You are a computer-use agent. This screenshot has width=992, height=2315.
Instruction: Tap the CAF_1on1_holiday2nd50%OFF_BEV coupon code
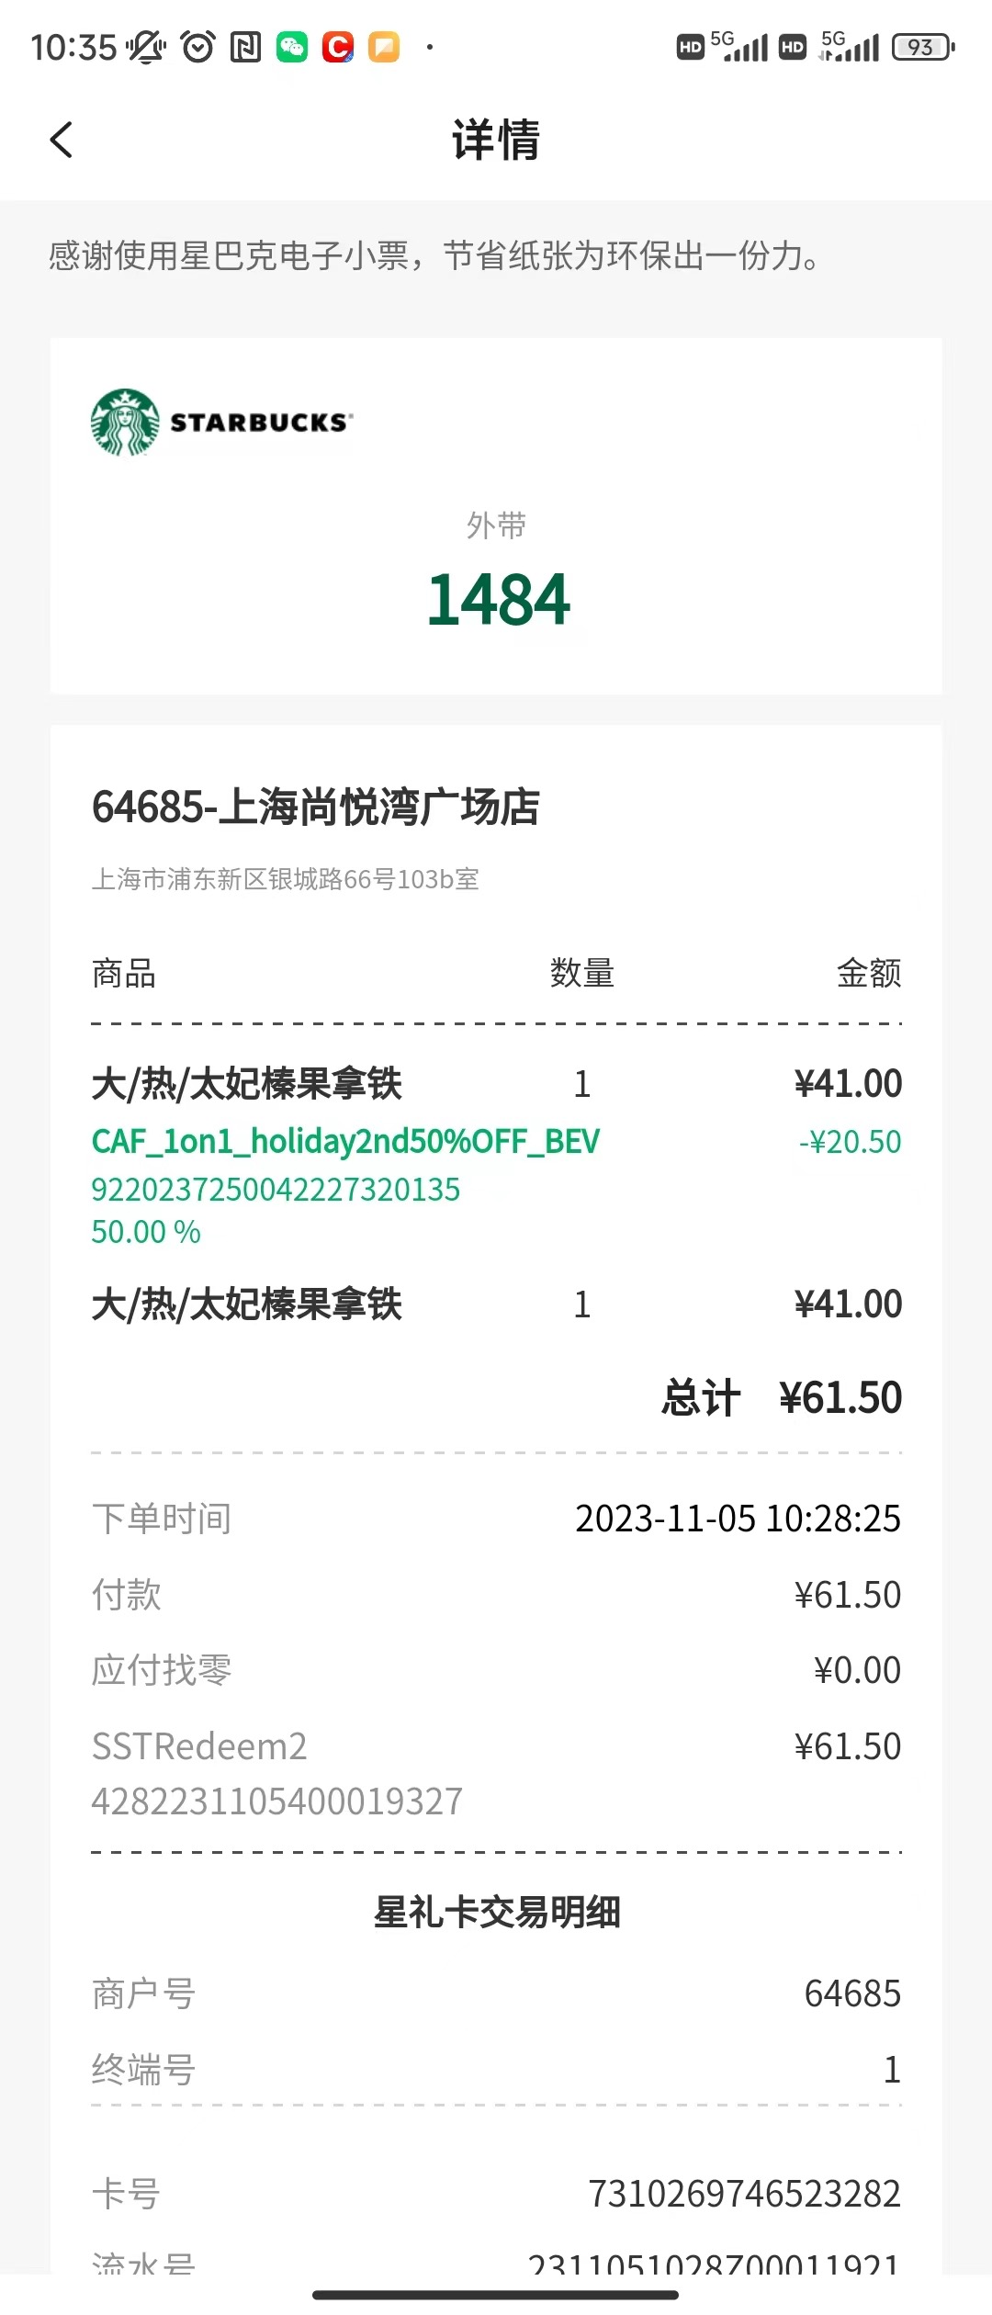tap(345, 1141)
